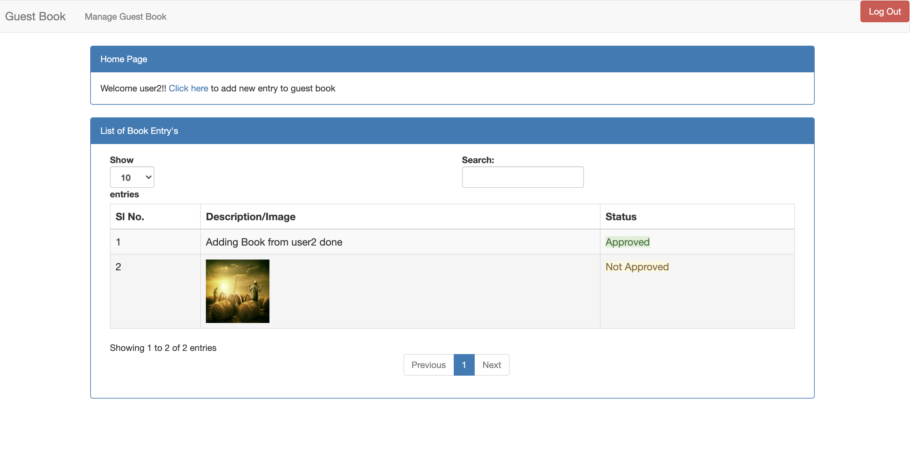Click 'Showing 1 to 2 of 2 entries' info
Viewport: 910px width, 474px height.
(163, 348)
